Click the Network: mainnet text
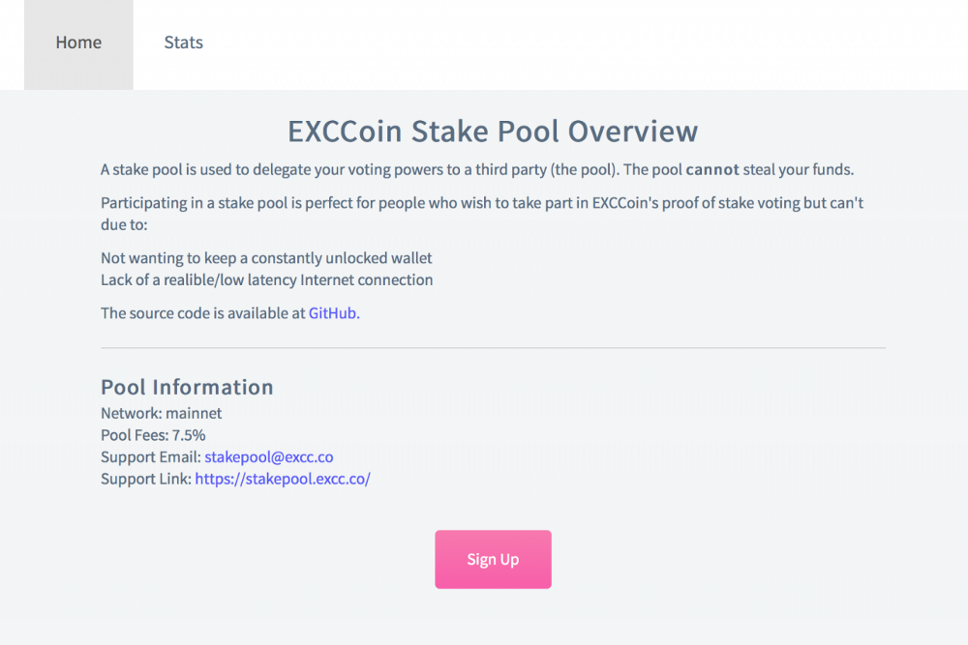The image size is (968, 645). 161,413
